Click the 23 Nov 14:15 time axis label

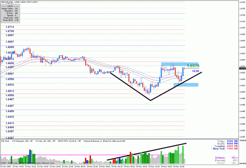point(18,166)
